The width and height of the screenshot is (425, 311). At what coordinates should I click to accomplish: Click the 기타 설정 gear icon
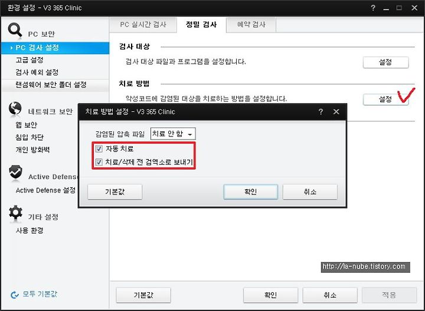click(x=15, y=212)
